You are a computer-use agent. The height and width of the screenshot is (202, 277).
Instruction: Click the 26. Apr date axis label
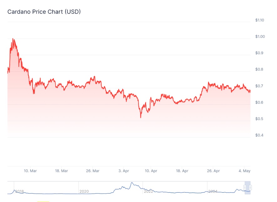pyautogui.click(x=213, y=171)
